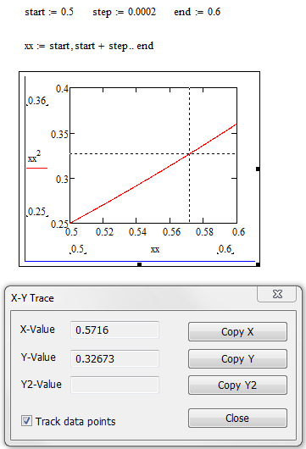Click the y-axis upper limit placeholder 0.36
306x449 pixels.
point(37,101)
